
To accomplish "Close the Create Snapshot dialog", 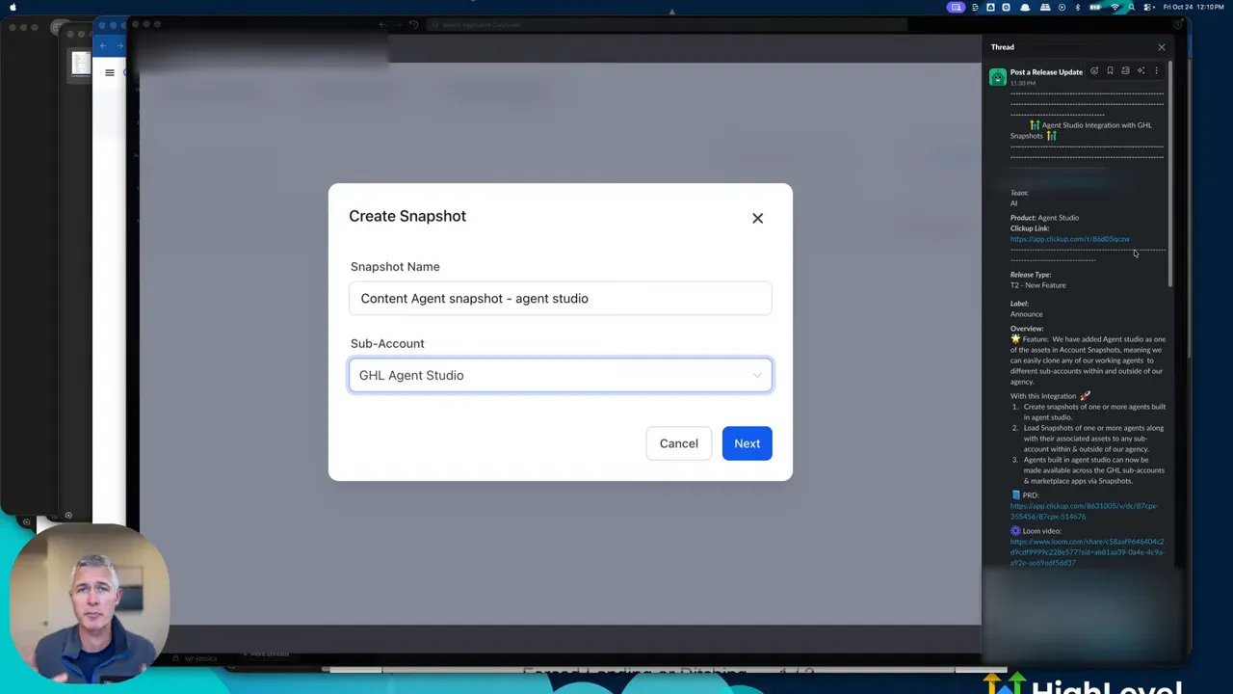I will click(757, 218).
